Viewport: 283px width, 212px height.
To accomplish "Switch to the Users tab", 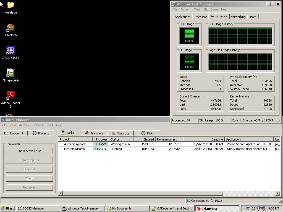I will (253, 17).
